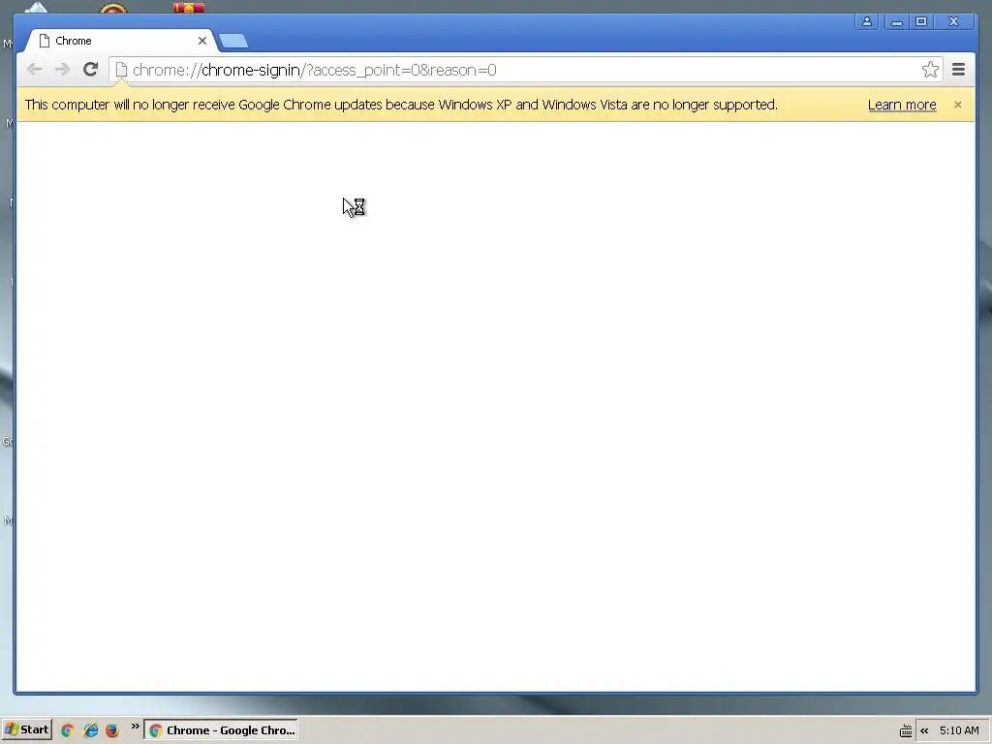Maximize the Chrome window
Screen dimensions: 992x744
pyautogui.click(x=921, y=21)
